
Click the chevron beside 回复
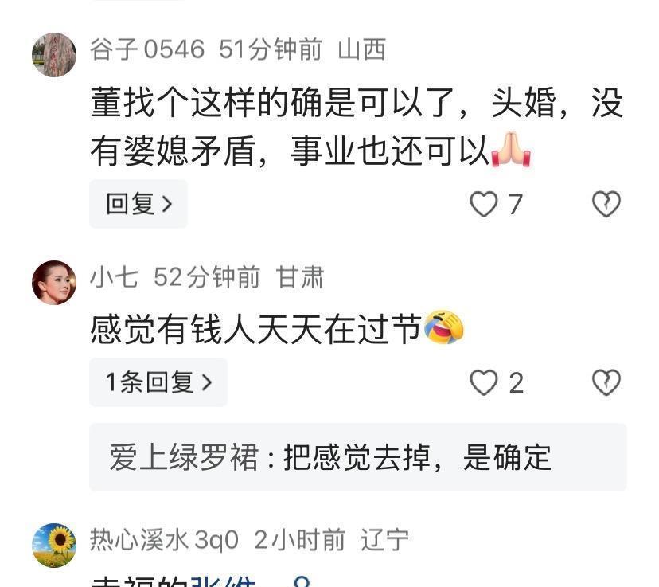(x=167, y=205)
